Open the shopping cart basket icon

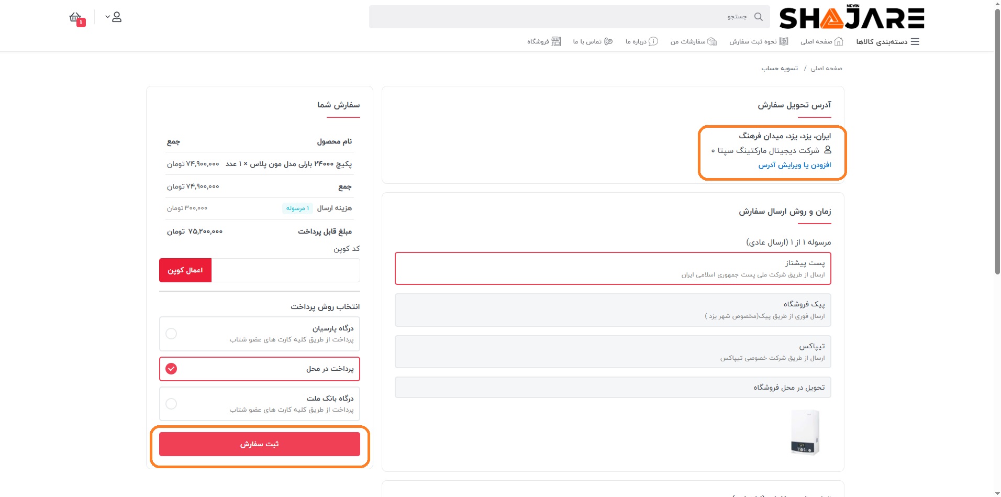point(76,17)
